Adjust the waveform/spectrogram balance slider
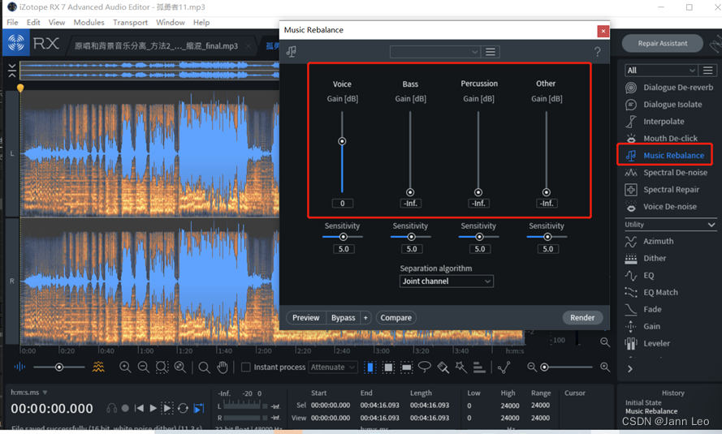 [59, 367]
